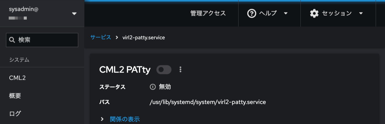Screen dimensions: 385x124
Task: Go back to サービス breadcrumb link
Action: click(x=101, y=37)
